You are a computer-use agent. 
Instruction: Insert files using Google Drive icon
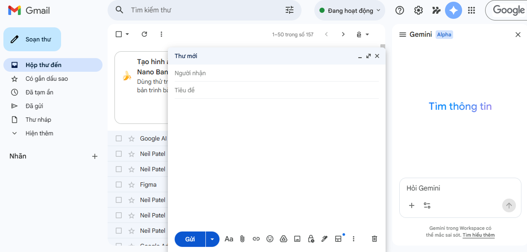pyautogui.click(x=283, y=239)
